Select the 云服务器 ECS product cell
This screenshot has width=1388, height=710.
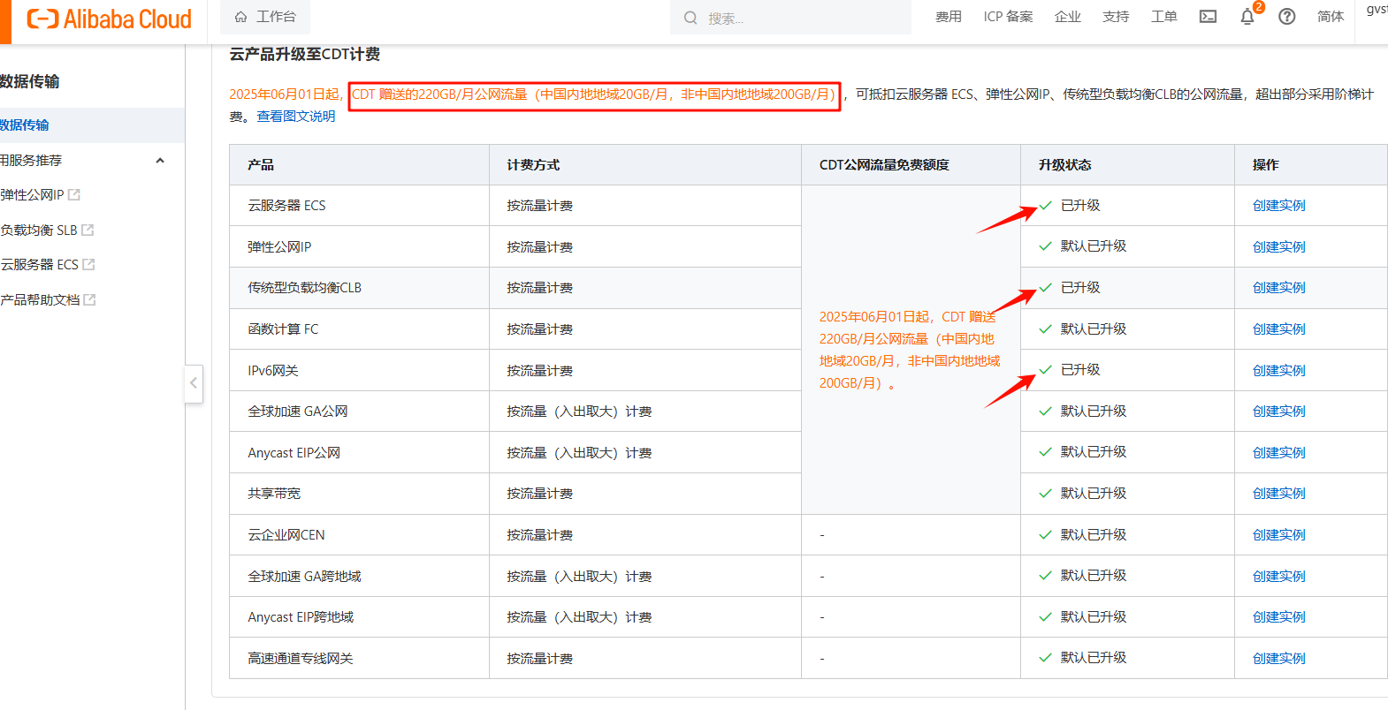pyautogui.click(x=359, y=206)
